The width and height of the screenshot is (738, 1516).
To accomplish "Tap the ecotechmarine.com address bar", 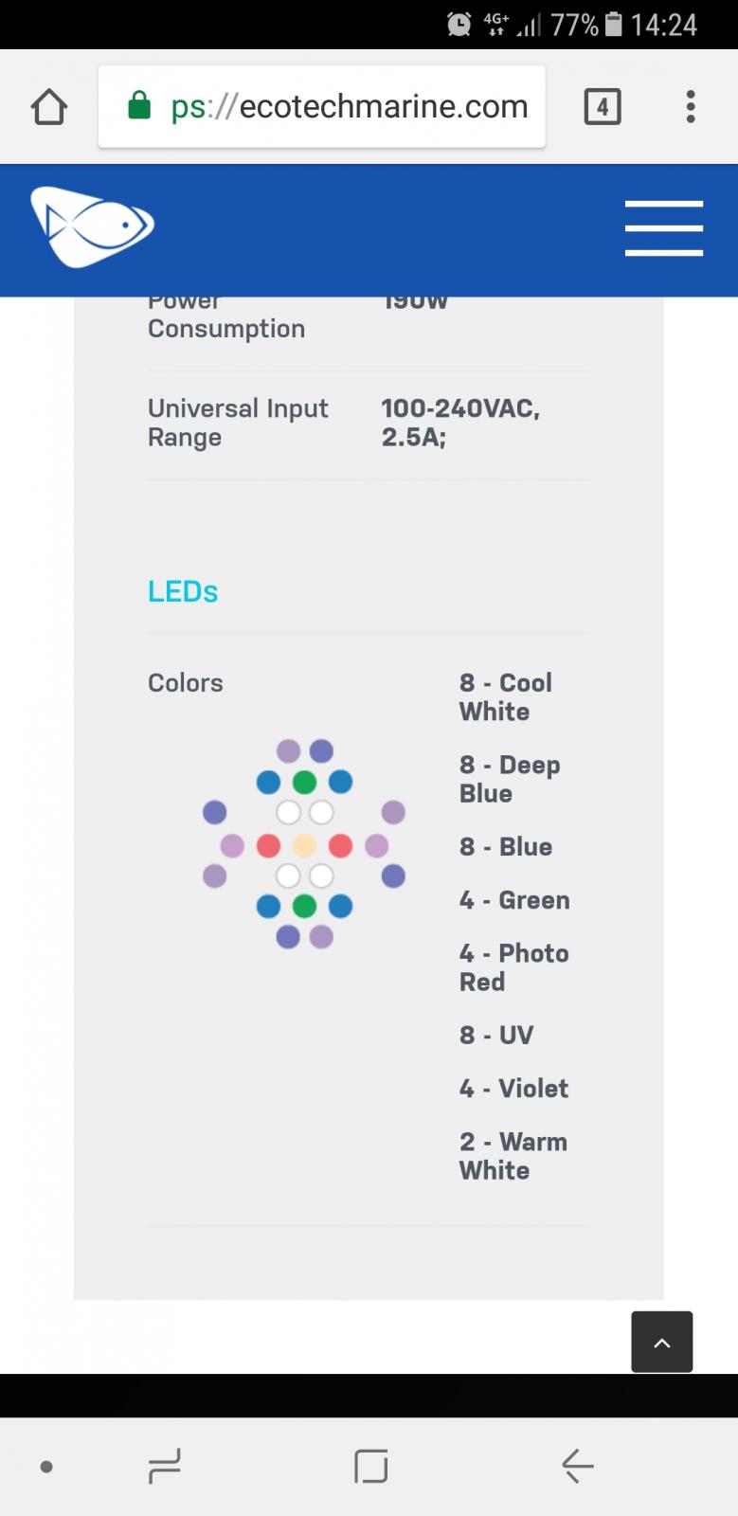I will (322, 107).
